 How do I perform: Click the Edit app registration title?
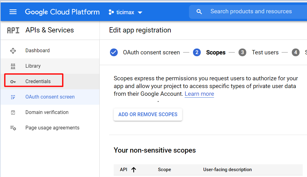tap(140, 30)
